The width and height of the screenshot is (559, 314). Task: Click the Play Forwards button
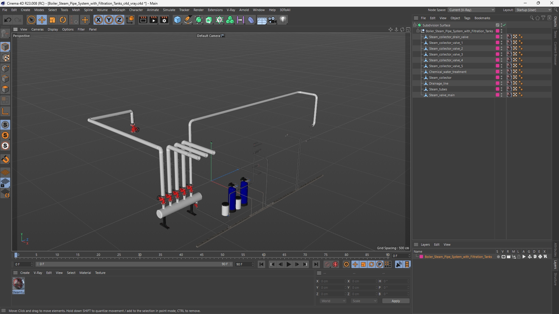289,264
